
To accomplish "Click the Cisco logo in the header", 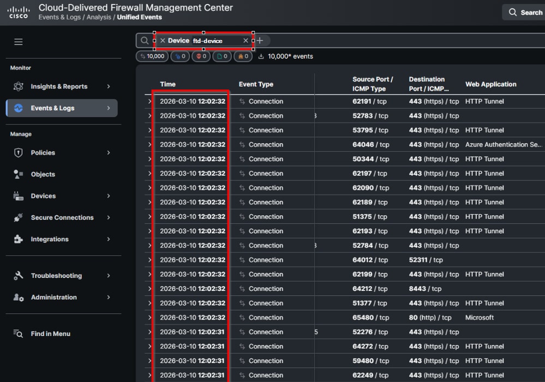I will coord(18,11).
